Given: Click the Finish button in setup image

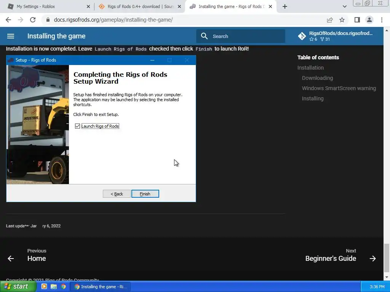Looking at the screenshot, I should pos(145,194).
